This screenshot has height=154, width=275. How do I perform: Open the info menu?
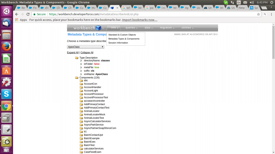pyautogui.click(x=114, y=28)
